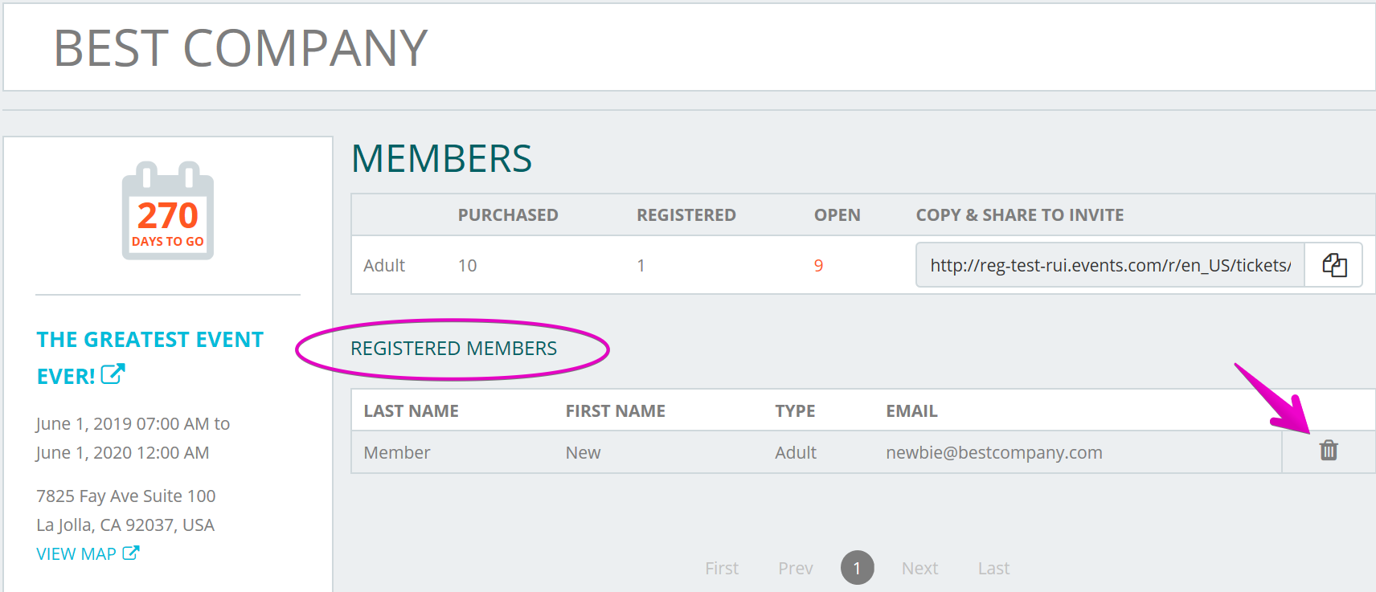Go to the Last page
Image resolution: width=1376 pixels, height=592 pixels.
pos(993,568)
